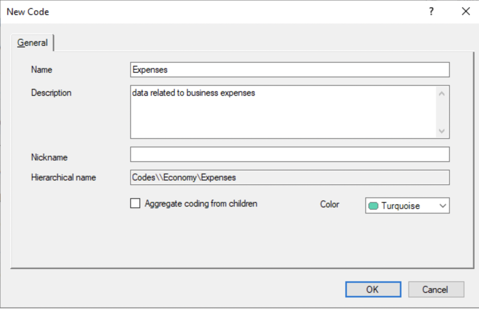
Task: Click the turquoise color swatch
Action: (x=374, y=205)
